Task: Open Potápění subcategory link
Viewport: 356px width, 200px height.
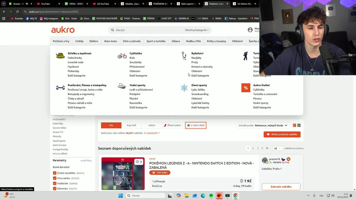Action: 135,94
